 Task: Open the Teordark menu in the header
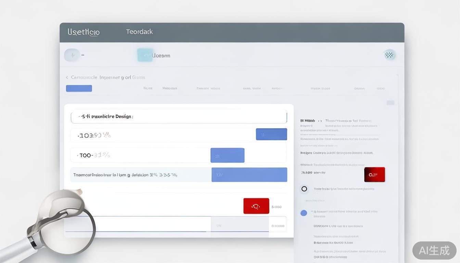click(x=139, y=32)
